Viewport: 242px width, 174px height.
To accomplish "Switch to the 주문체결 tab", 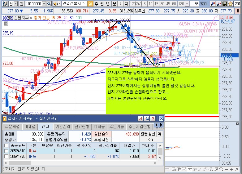I will click(x=12, y=127).
